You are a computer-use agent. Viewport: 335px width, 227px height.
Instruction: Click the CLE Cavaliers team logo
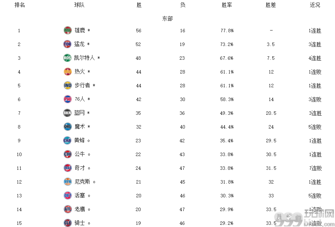68,223
